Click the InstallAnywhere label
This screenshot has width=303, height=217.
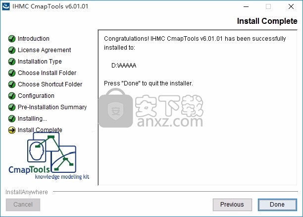(x=27, y=192)
